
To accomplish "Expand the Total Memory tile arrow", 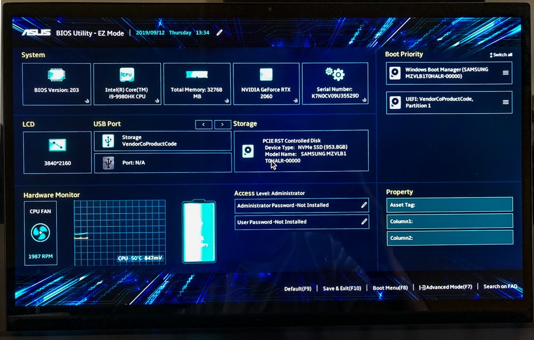I will pos(227,101).
